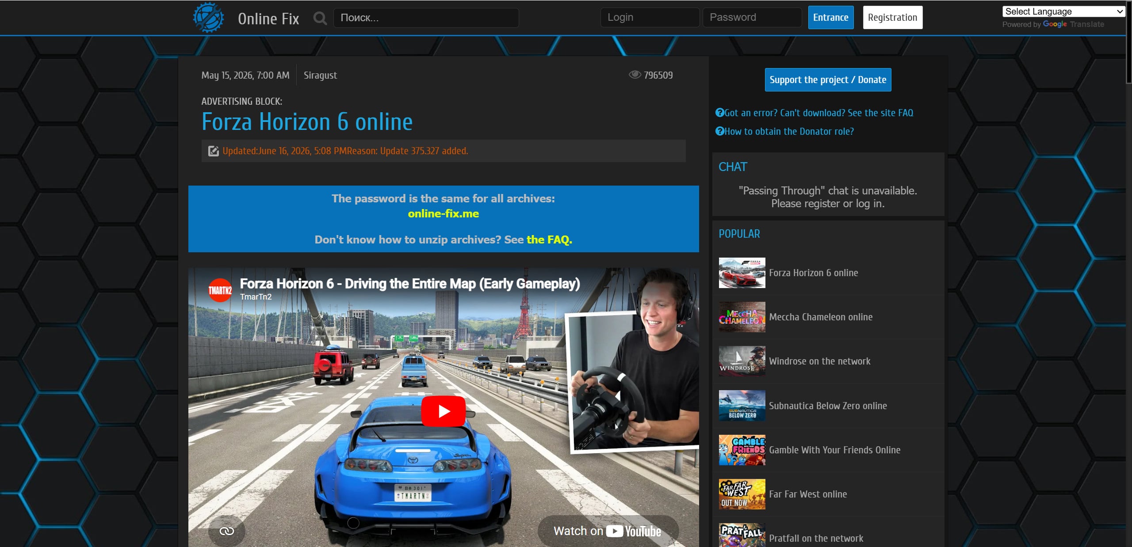Play the YouTube video

[443, 411]
